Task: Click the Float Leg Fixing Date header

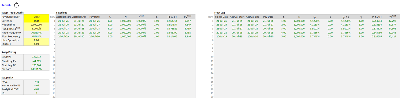Action: [x=221, y=17]
